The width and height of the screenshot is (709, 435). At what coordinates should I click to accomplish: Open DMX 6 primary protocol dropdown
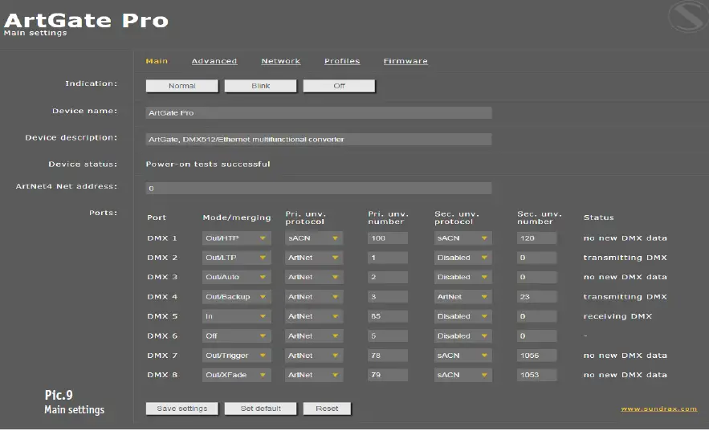pyautogui.click(x=314, y=336)
